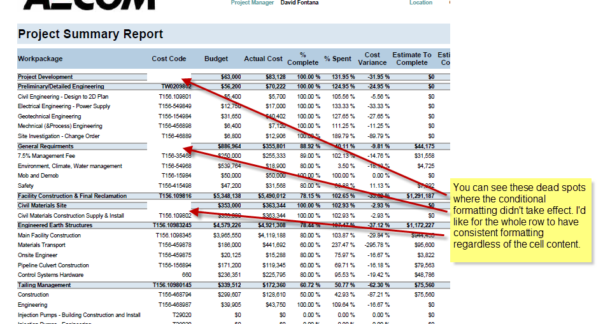Click cost code T156-46889

click(x=176, y=136)
